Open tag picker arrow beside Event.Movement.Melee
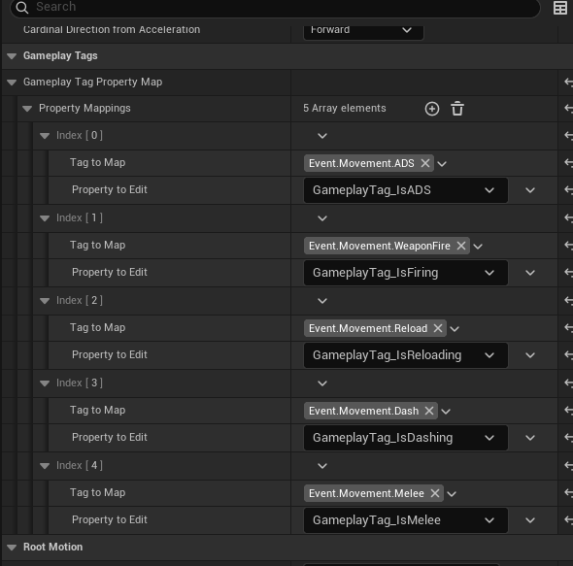This screenshot has width=573, height=566. tap(452, 494)
